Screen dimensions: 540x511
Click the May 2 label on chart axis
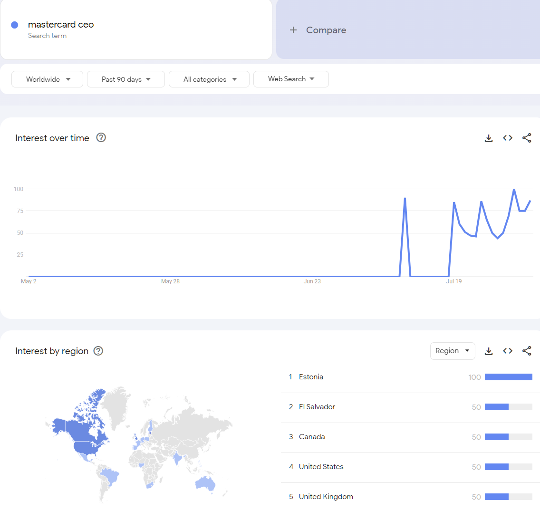pyautogui.click(x=29, y=281)
